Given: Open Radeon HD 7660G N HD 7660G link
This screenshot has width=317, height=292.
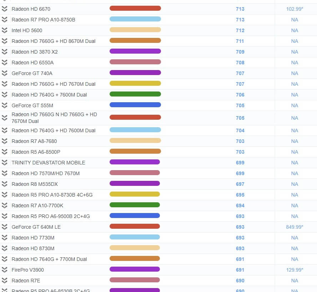Looking at the screenshot, I should 54,118.
